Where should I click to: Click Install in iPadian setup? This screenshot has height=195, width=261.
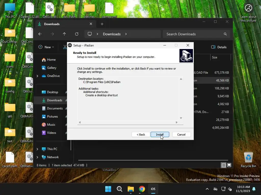(x=160, y=135)
